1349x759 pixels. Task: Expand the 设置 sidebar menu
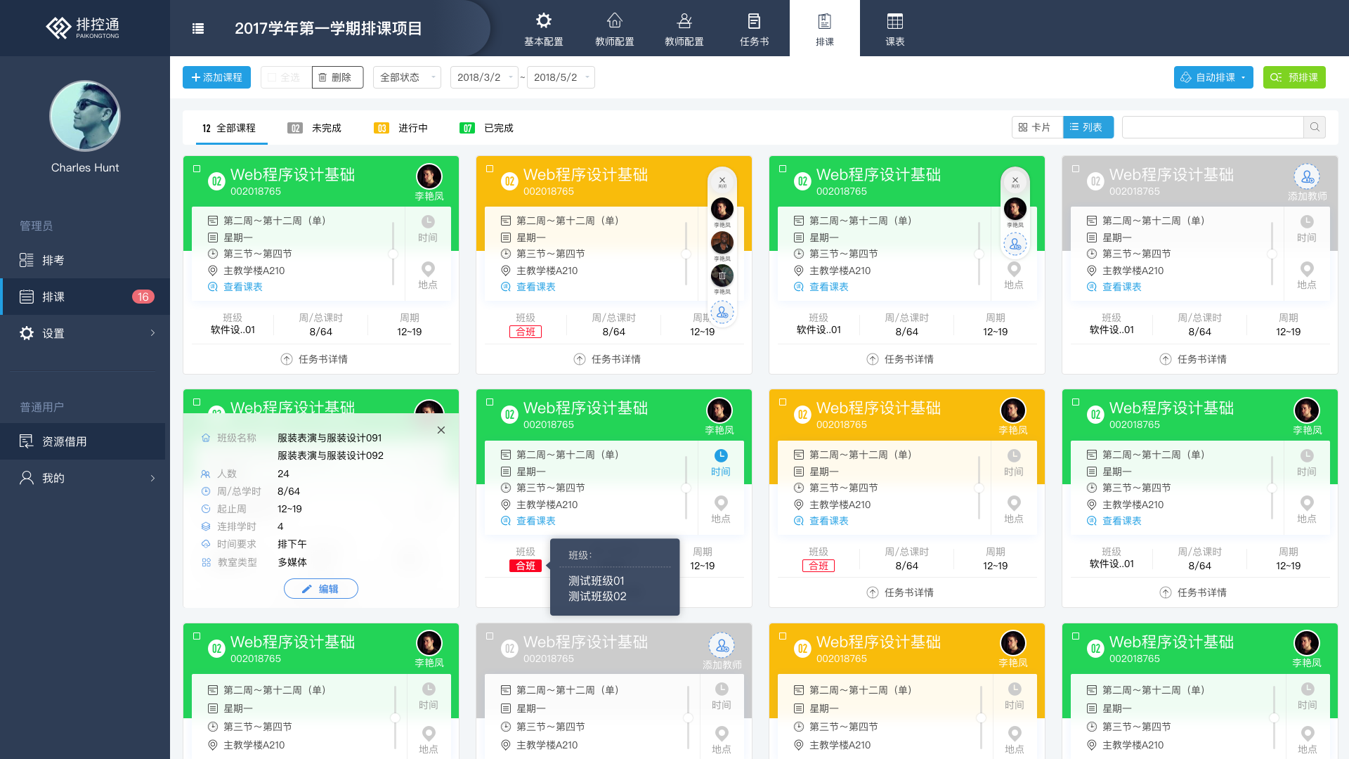click(x=85, y=333)
